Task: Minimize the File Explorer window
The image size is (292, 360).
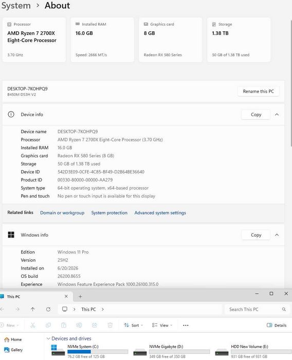Action: pyautogui.click(x=257, y=294)
